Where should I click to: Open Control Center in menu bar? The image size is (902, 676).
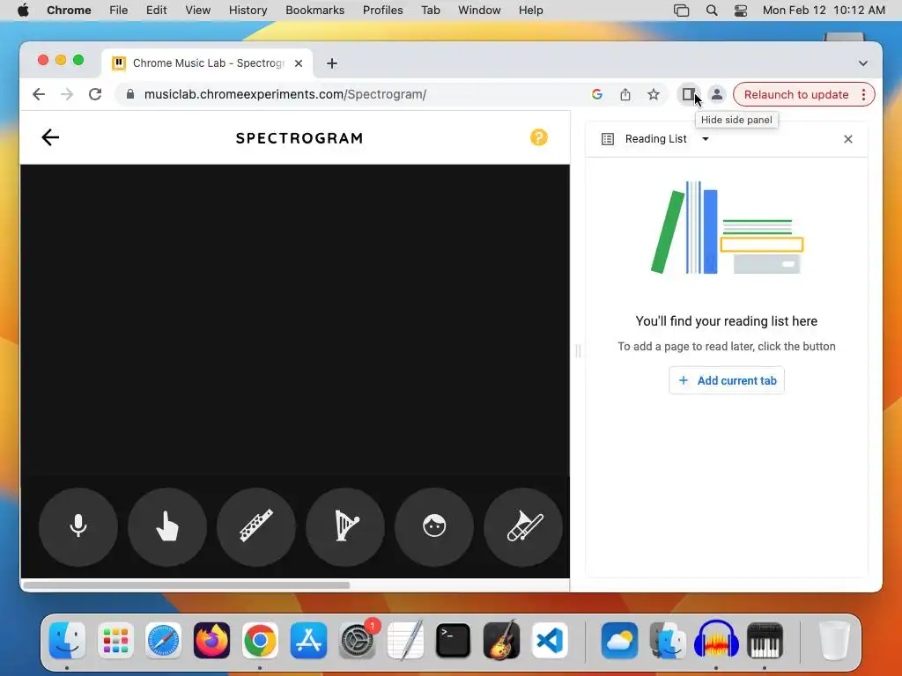coord(741,11)
